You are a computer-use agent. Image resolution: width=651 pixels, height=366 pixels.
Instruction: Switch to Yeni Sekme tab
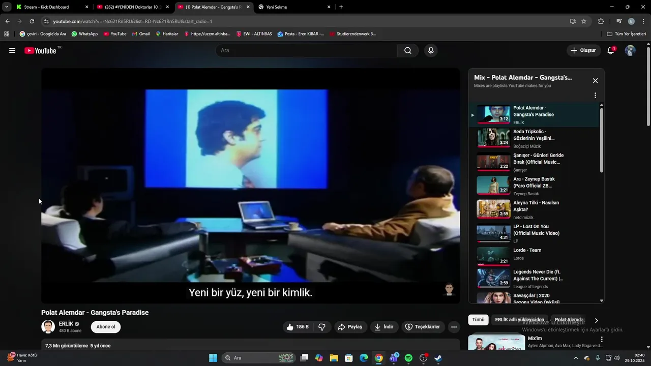tap(294, 7)
